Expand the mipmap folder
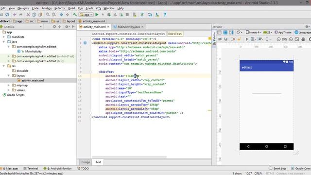 pyautogui.click(x=9, y=85)
